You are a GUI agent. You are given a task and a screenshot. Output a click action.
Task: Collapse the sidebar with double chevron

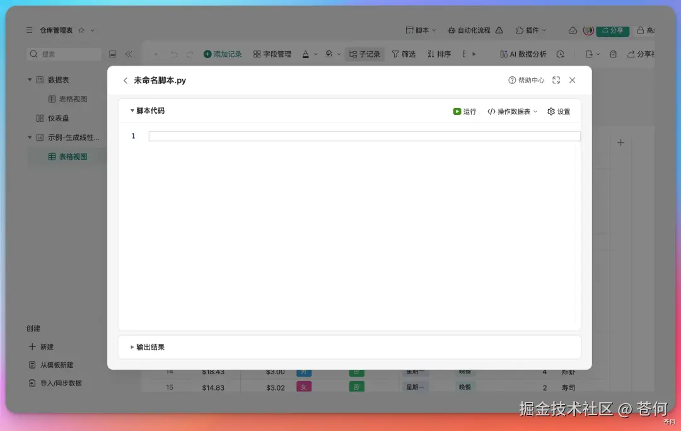(129, 54)
